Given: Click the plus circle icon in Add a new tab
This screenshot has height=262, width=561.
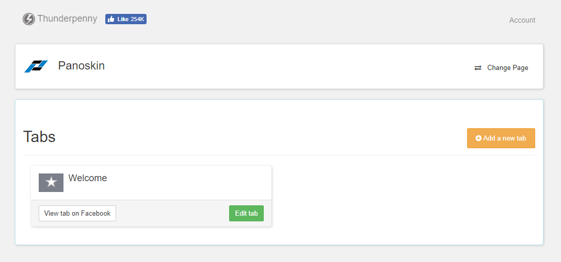Looking at the screenshot, I should tap(478, 138).
